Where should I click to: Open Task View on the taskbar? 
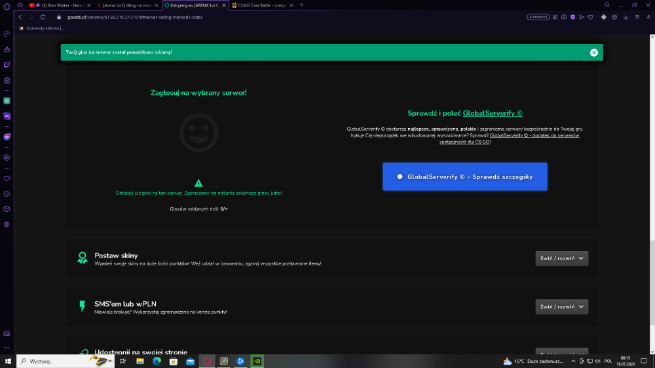(x=122, y=361)
